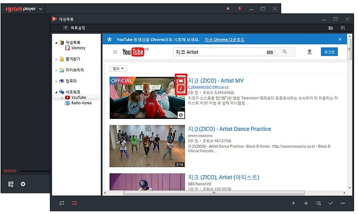Expand the 즐겨찾기 favorites node
359x214 pixels.
click(x=56, y=59)
